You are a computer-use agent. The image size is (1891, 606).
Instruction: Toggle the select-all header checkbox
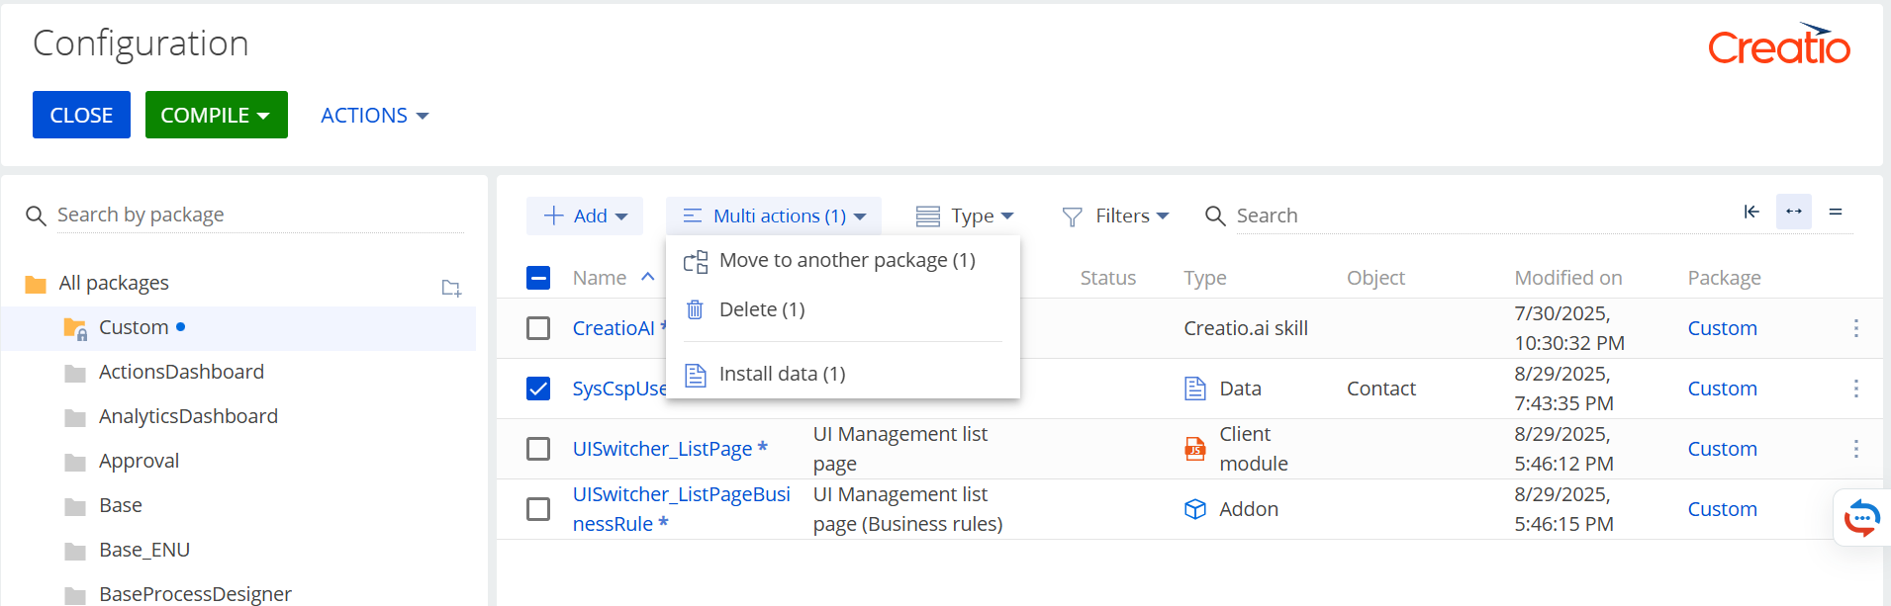pos(538,278)
